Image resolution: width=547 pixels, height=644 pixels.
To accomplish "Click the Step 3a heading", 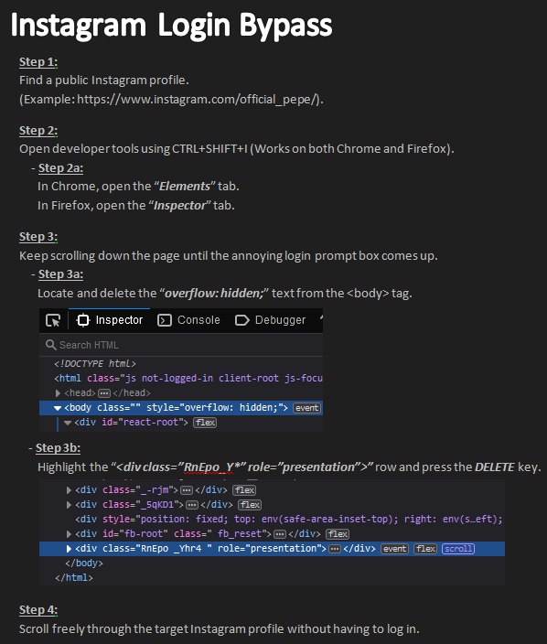I will [60, 274].
